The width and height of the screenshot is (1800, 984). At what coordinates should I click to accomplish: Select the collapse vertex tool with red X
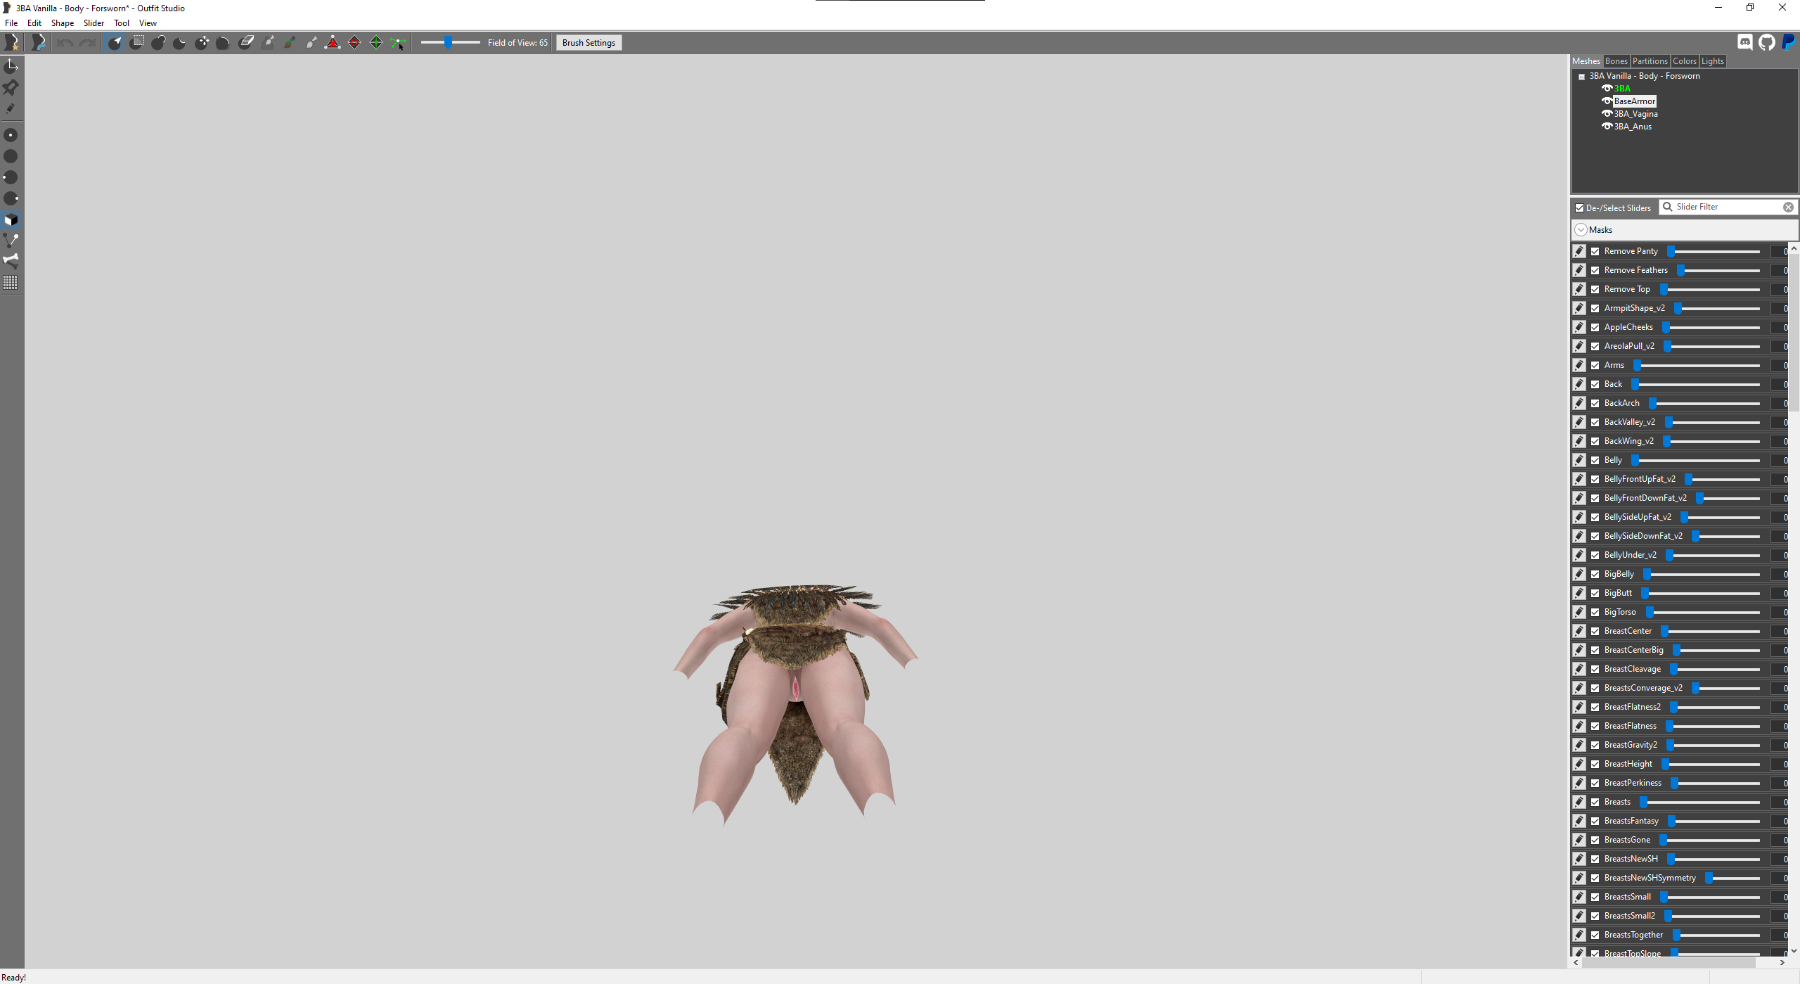click(x=333, y=43)
